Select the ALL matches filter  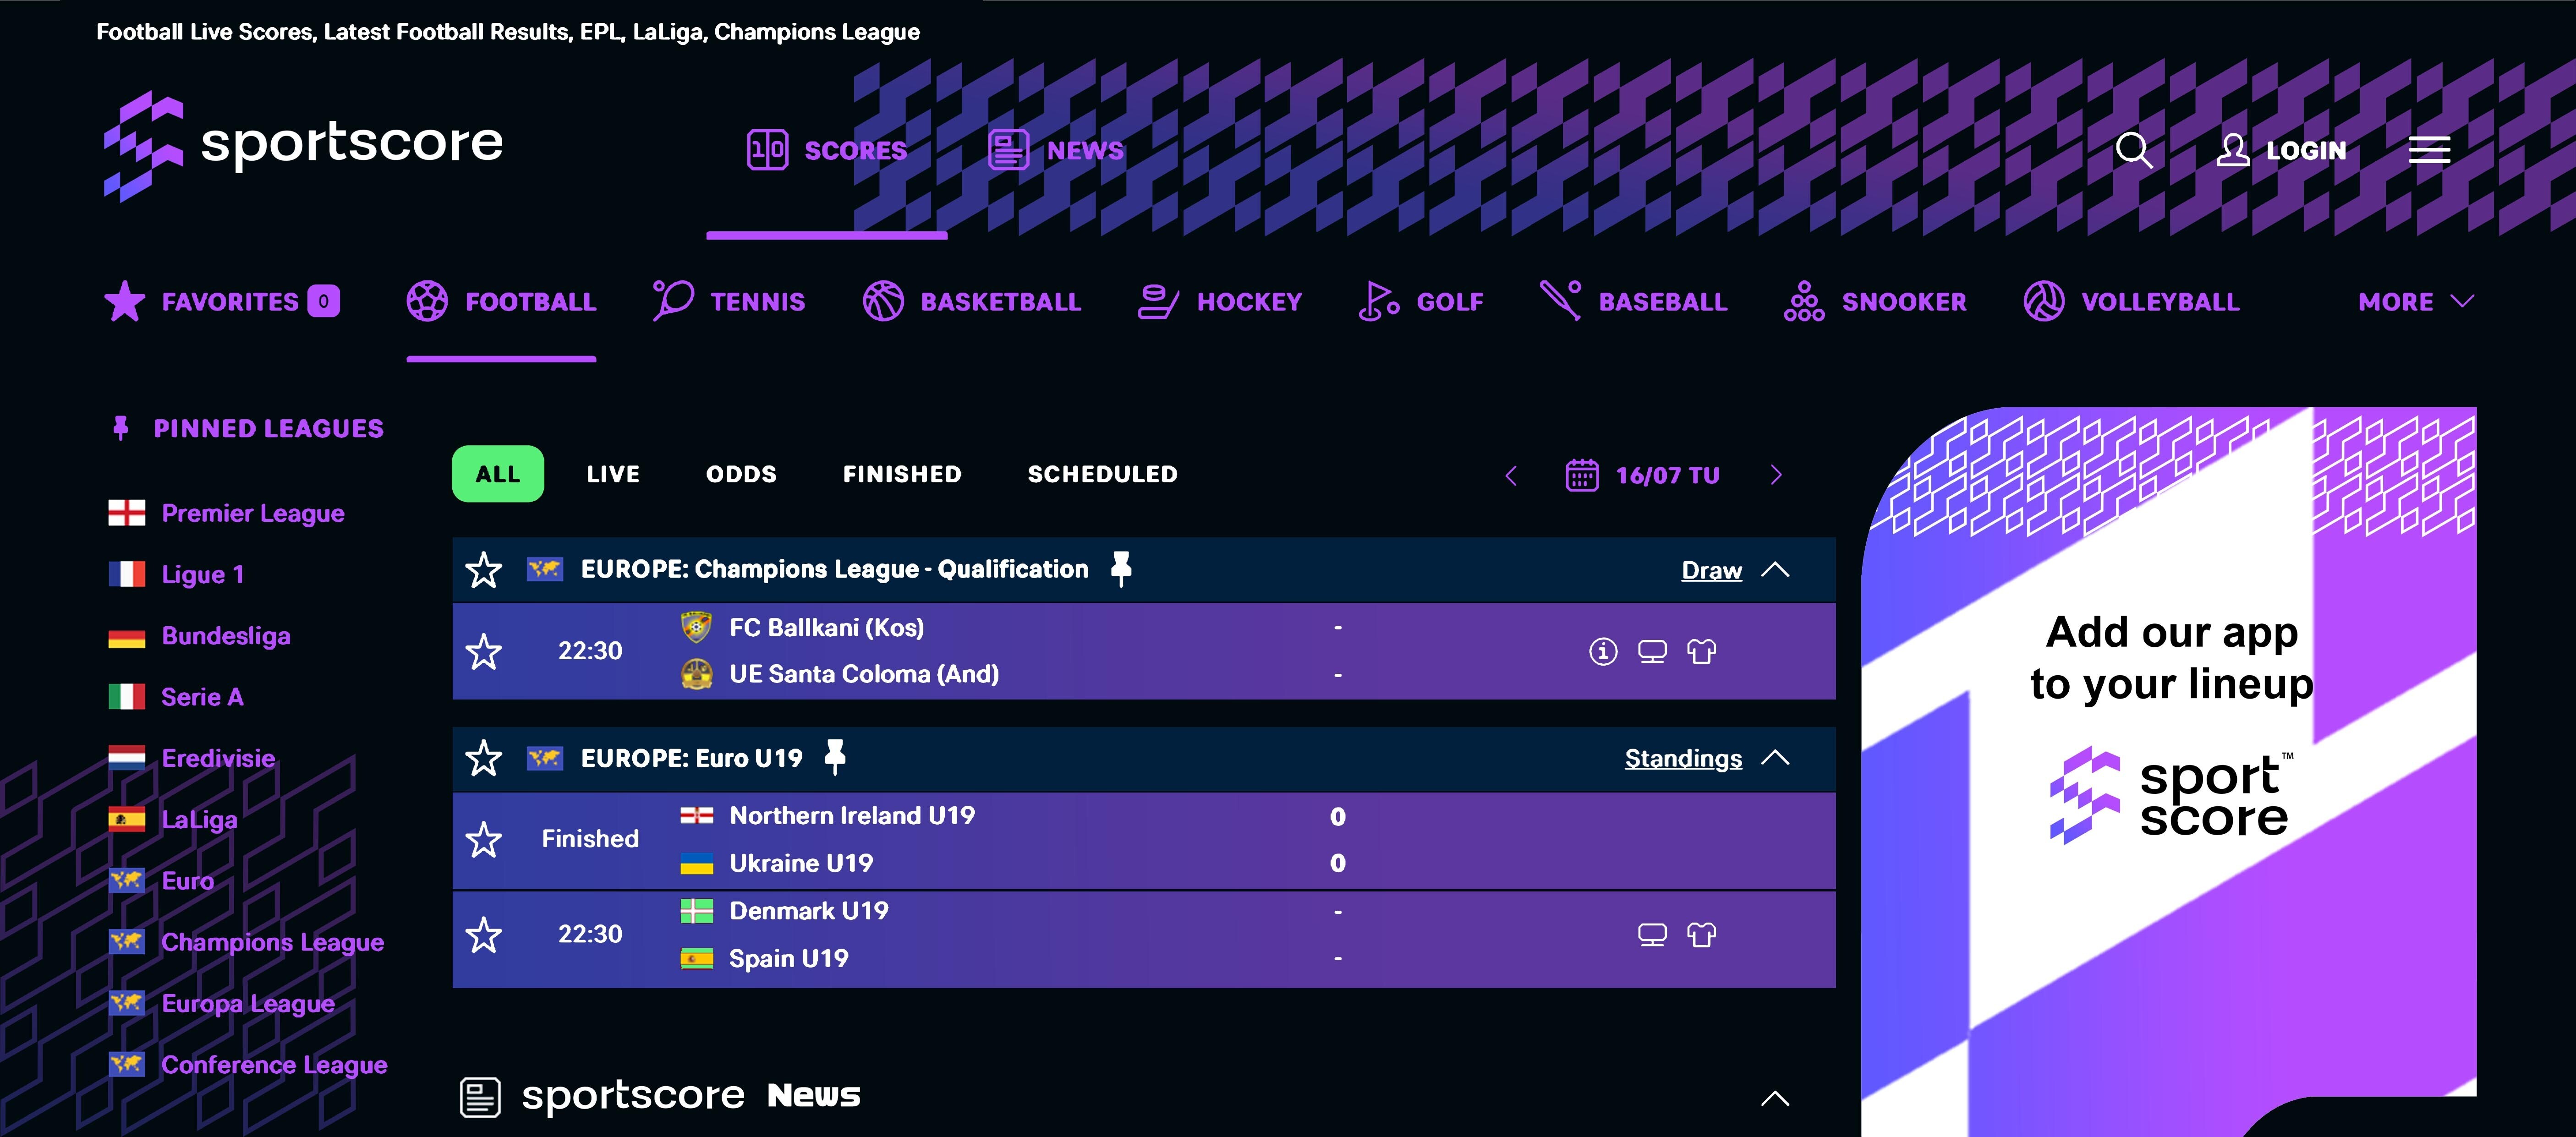498,474
